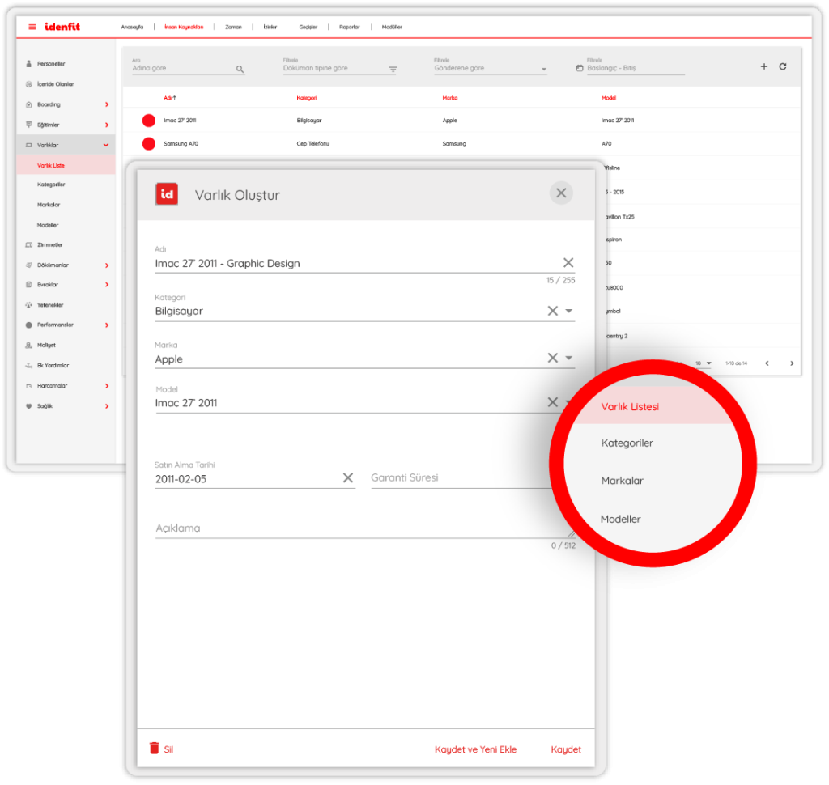The image size is (829, 785).
Task: Open the Kategori dropdown arrow
Action: click(569, 311)
